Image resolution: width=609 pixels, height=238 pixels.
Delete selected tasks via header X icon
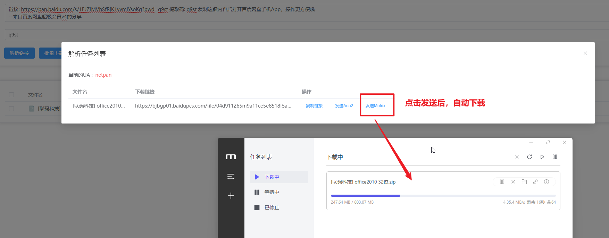point(517,157)
